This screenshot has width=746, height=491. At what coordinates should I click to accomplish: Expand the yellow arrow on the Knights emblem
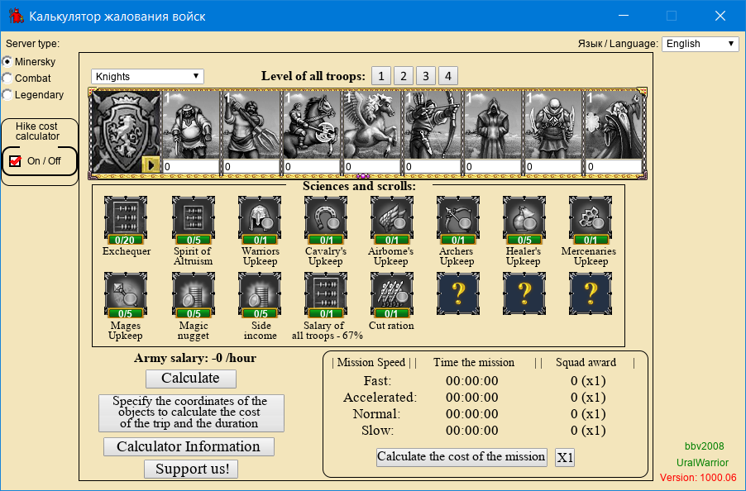(151, 164)
